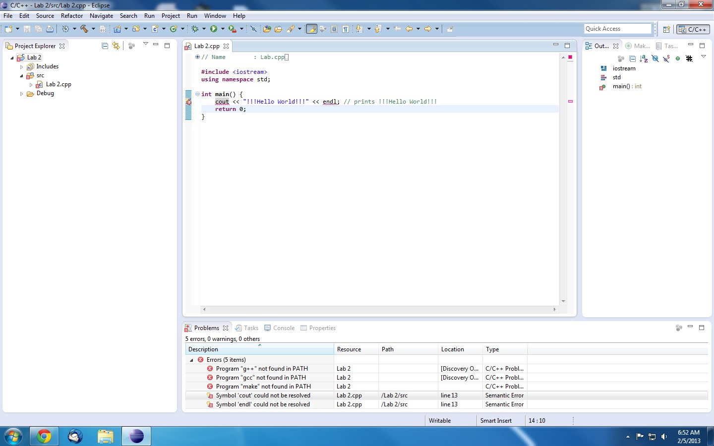Toggle Mark Occurrences highlighter button

[x=311, y=29]
